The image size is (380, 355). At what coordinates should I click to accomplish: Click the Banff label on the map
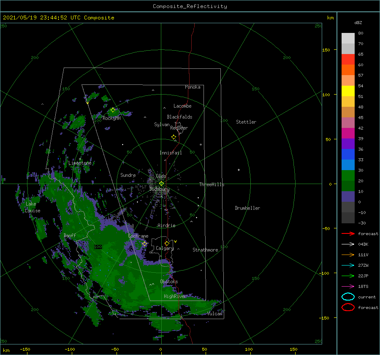point(70,235)
